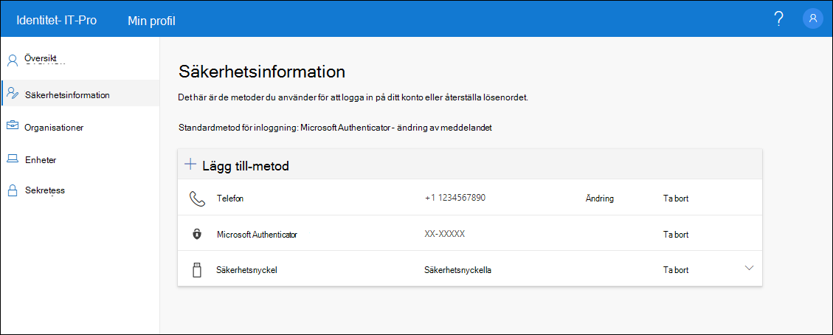The width and height of the screenshot is (833, 335).
Task: Click the Microsoft Authenticator lock icon
Action: coord(197,234)
